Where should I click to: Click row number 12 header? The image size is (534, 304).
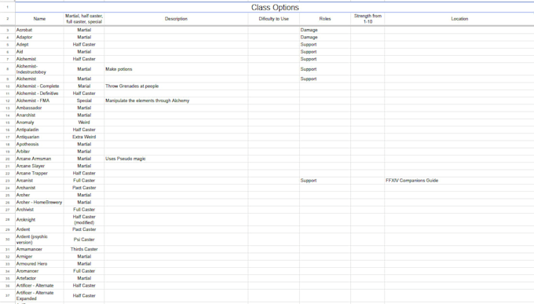point(8,101)
